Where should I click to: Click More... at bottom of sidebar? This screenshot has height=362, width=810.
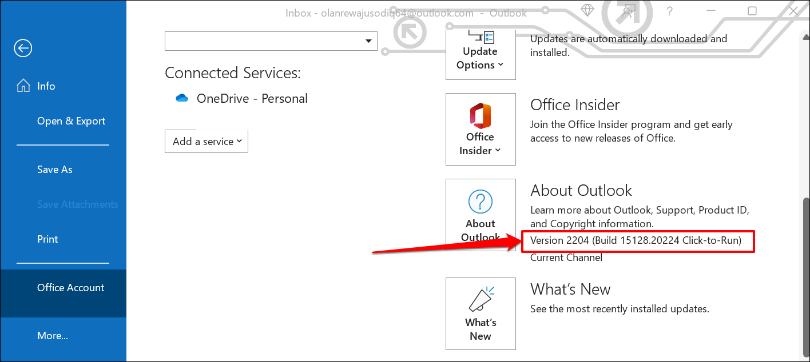(x=53, y=336)
